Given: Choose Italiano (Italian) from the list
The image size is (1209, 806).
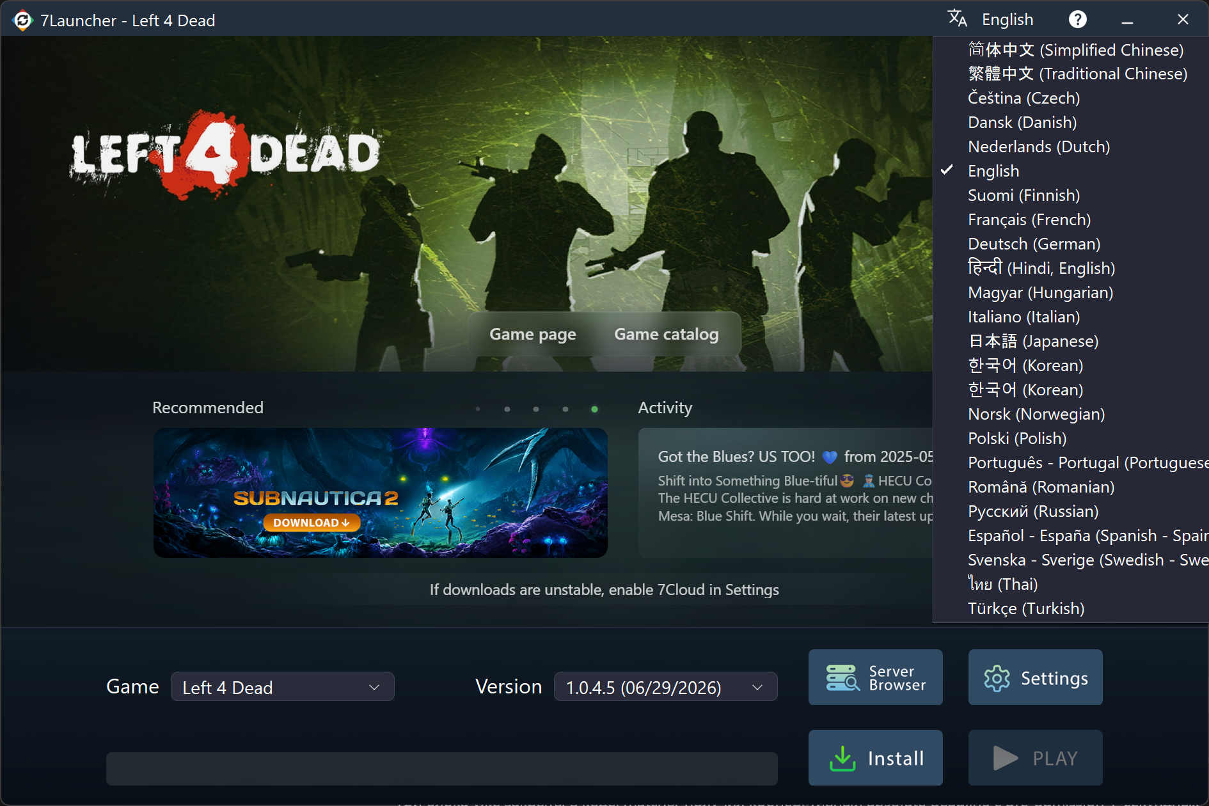Looking at the screenshot, I should click(1071, 317).
